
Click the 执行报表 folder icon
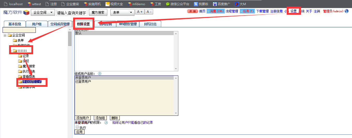pos(20,71)
